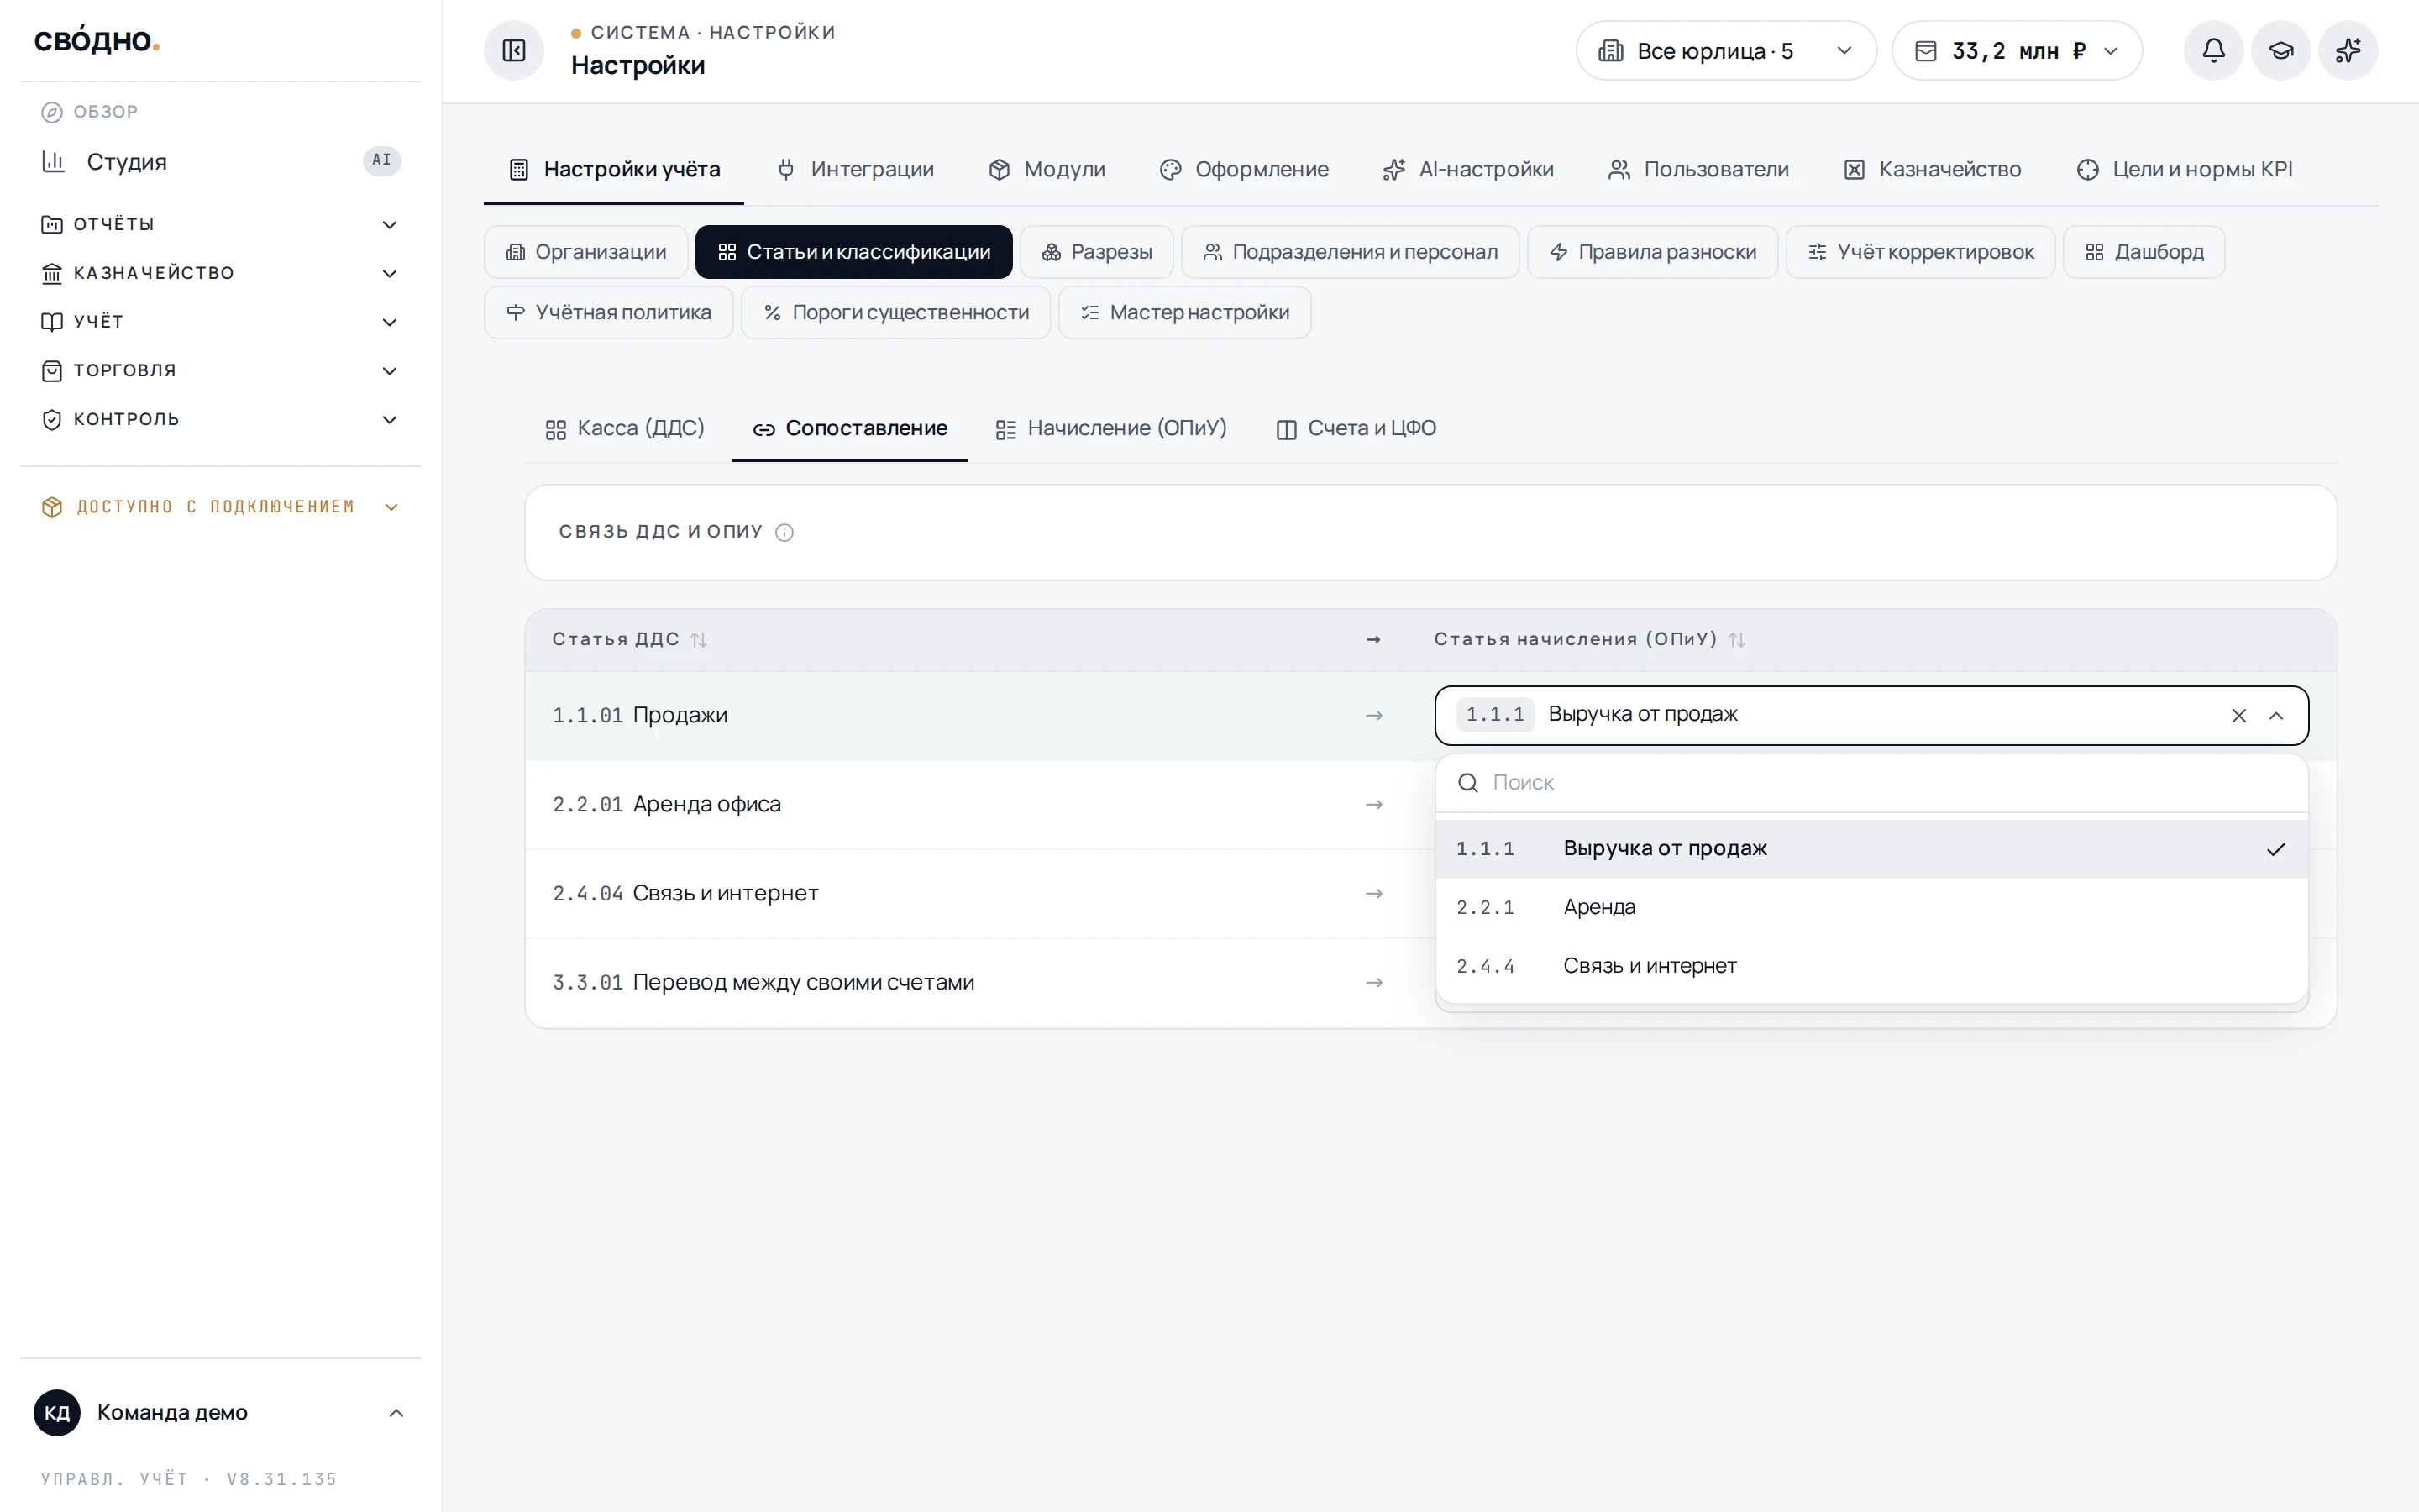
Task: Collapse the Выручка от продаж combo box chevron
Action: point(2276,716)
